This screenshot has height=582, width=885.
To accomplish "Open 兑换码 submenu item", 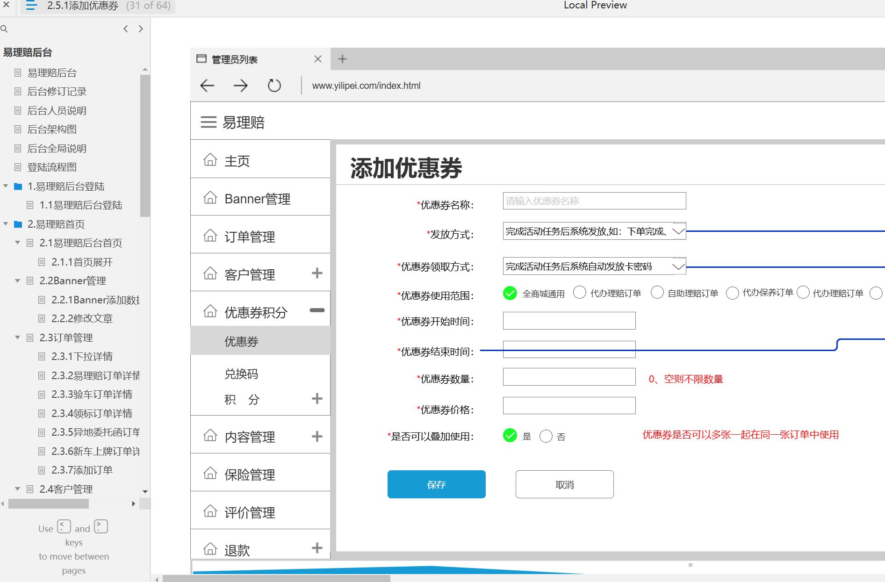I will click(x=241, y=374).
